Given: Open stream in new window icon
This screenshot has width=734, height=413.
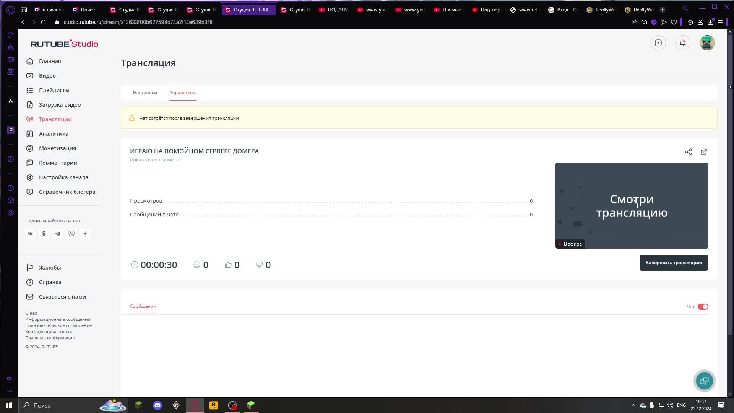Looking at the screenshot, I should pyautogui.click(x=704, y=152).
